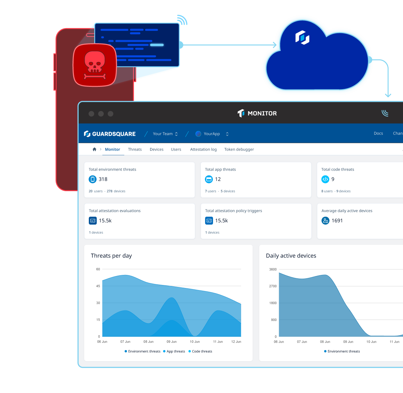Click the 9 devices text

pyautogui.click(x=344, y=191)
